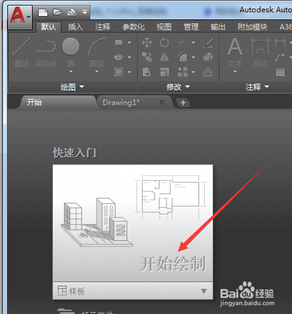292x314 pixels.
Task: Open the Array tool dropdown arrow
Action: (193, 72)
